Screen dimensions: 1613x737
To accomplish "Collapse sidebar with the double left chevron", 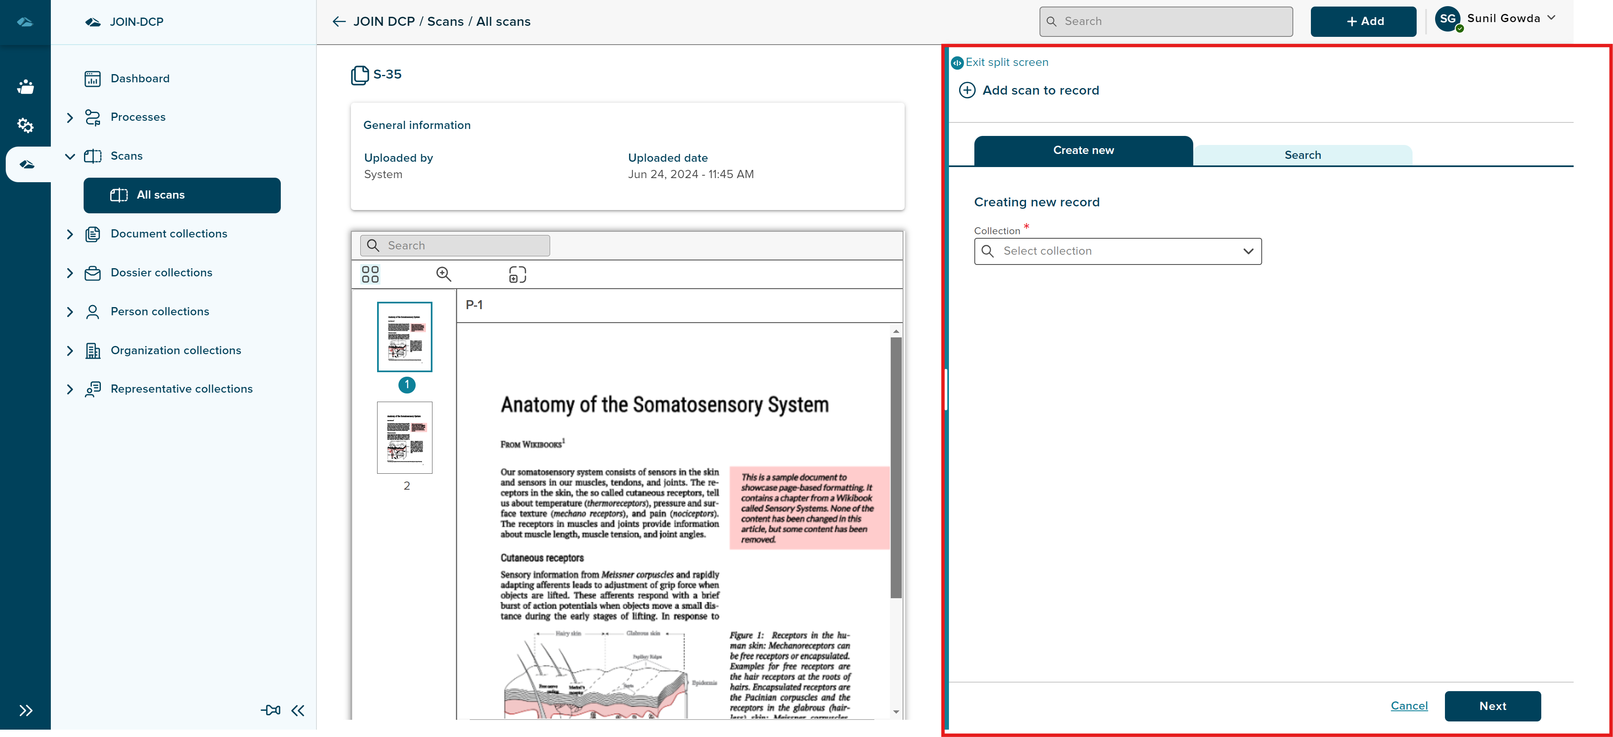I will (x=298, y=710).
